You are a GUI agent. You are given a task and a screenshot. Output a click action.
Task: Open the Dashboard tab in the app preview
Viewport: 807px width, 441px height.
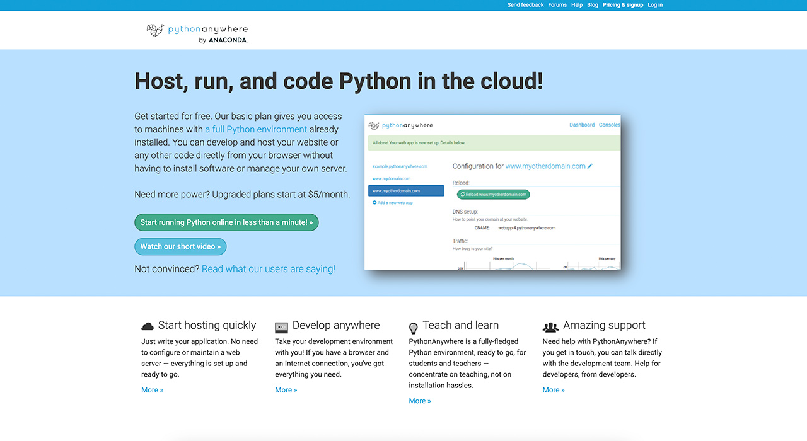(x=581, y=125)
